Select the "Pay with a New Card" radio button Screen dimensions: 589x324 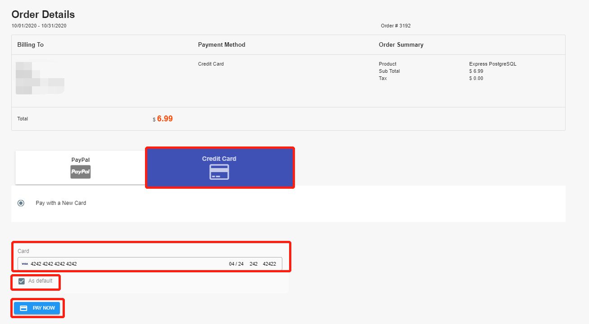coord(20,203)
